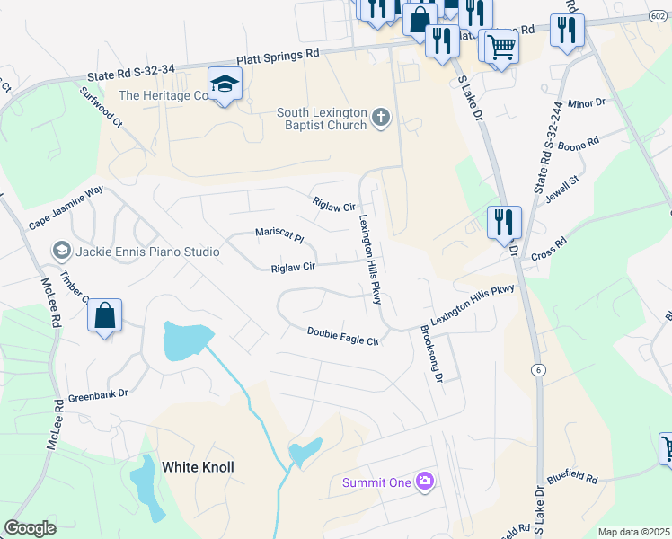
Task: Select restaurant marker above Minor Dr
Action: click(x=567, y=31)
